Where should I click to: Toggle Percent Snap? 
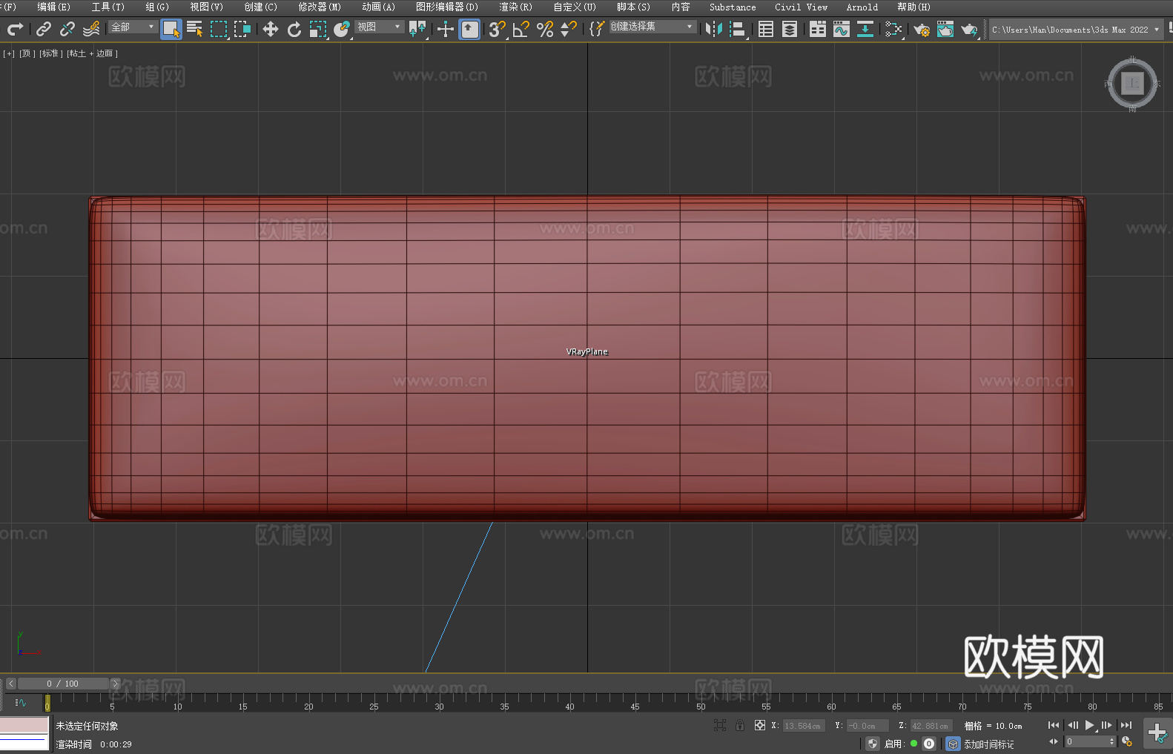click(545, 29)
